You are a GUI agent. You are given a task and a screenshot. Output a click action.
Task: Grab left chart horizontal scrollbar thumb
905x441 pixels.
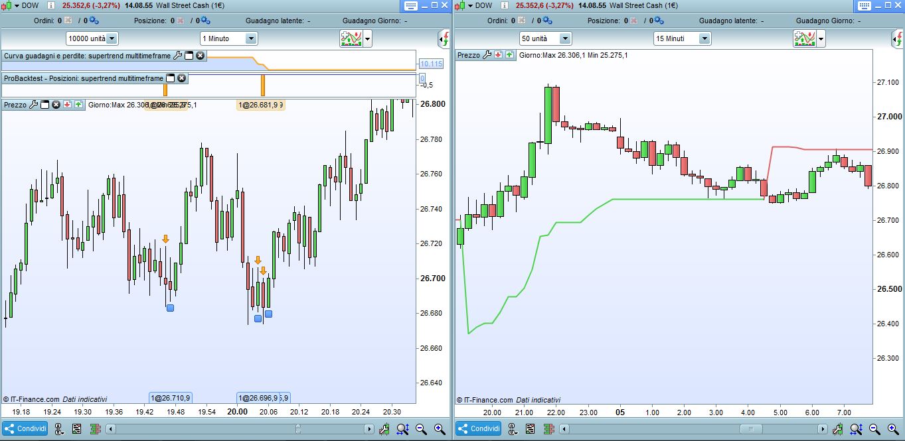coord(297,429)
